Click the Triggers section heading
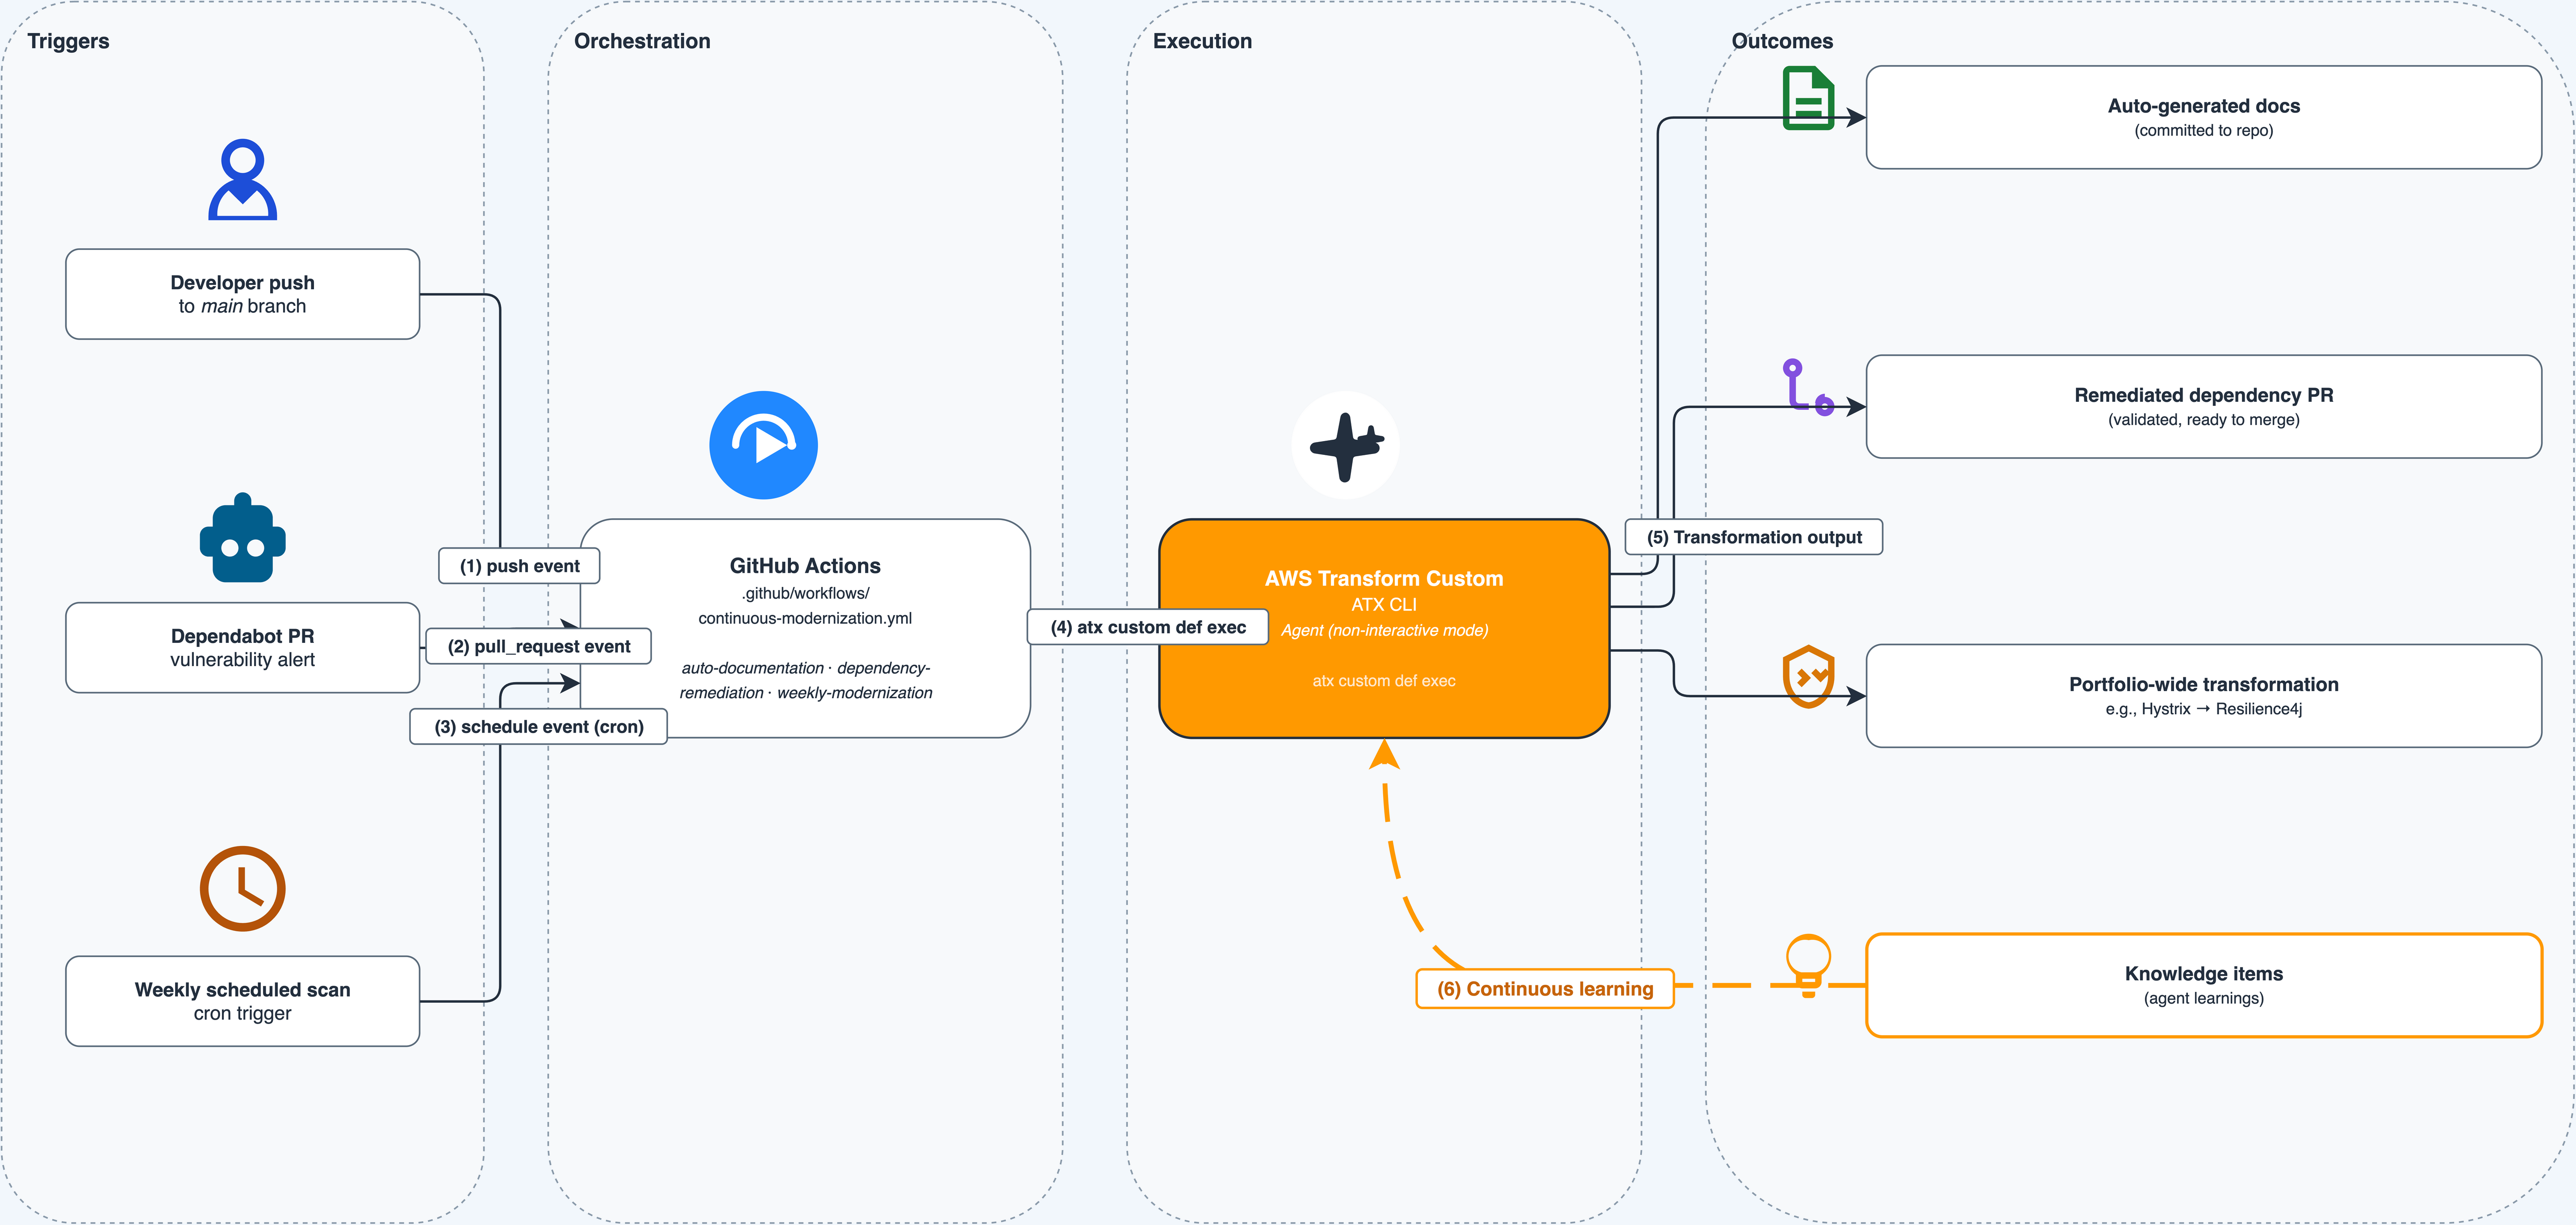The height and width of the screenshot is (1225, 2576). click(x=68, y=41)
